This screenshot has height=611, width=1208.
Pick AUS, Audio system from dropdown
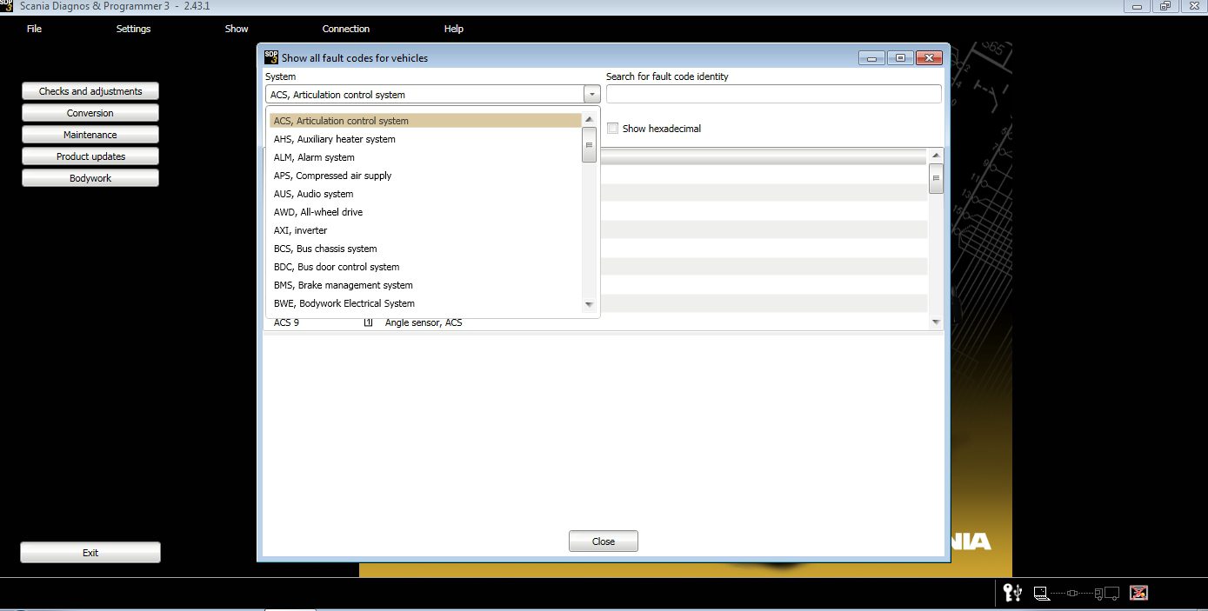[424, 194]
